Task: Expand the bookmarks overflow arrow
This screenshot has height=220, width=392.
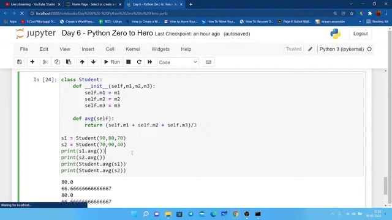Action: click(360, 22)
